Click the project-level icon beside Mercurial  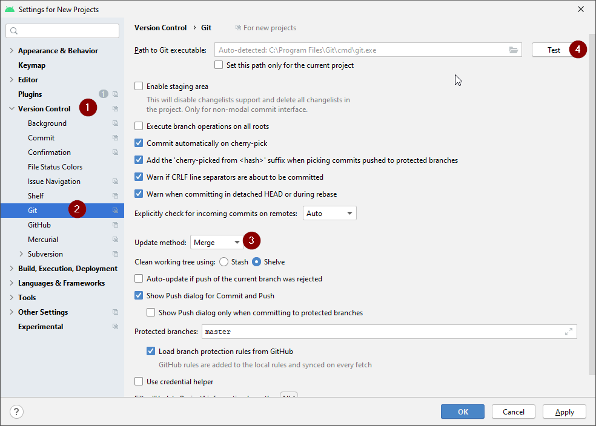116,240
